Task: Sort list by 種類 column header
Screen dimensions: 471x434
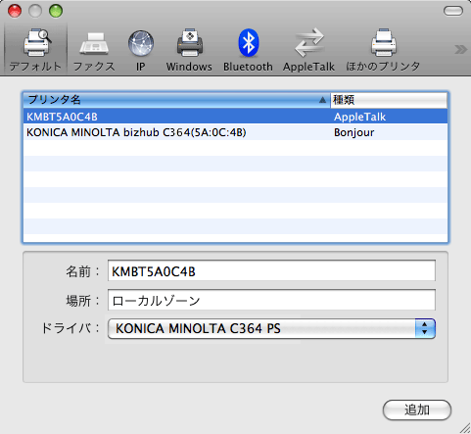Action: click(389, 100)
